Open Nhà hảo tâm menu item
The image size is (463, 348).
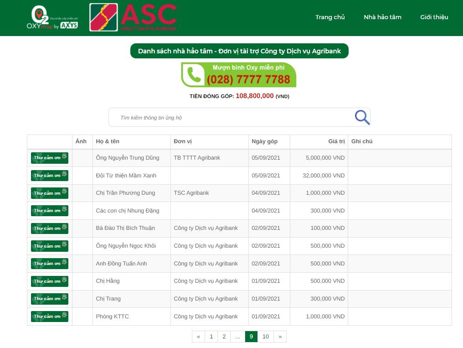(382, 17)
